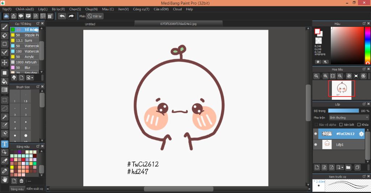Click the rainbow hue bar
Viewport: 371px width, 193px height.
click(x=367, y=45)
